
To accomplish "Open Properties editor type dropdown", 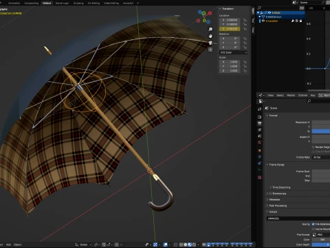I will 261,101.
